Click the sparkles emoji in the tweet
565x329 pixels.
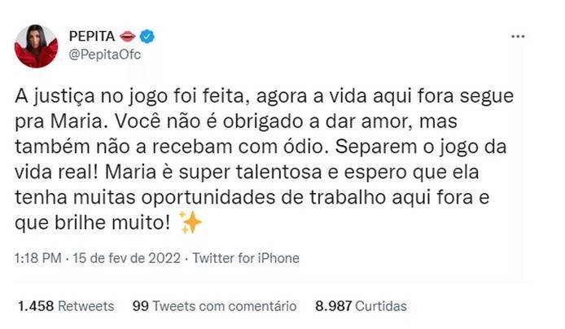pos(191,222)
